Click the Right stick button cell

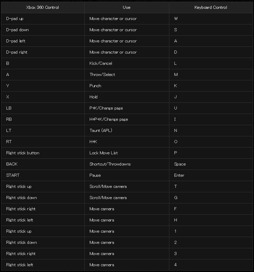[23, 153]
